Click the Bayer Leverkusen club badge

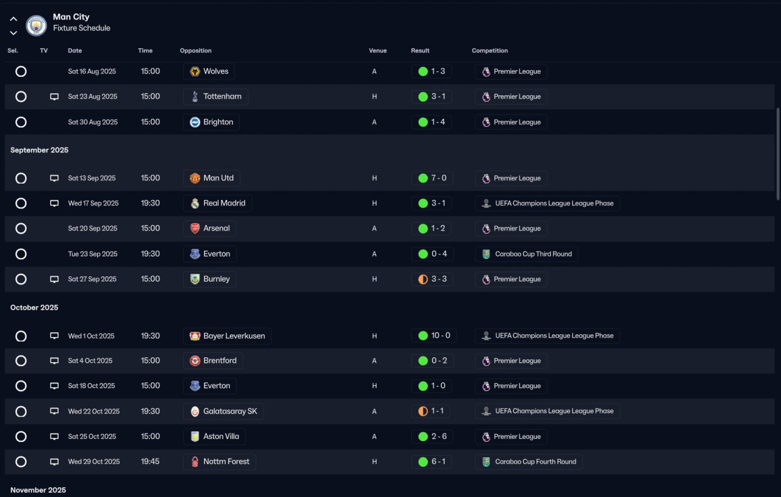(x=195, y=336)
